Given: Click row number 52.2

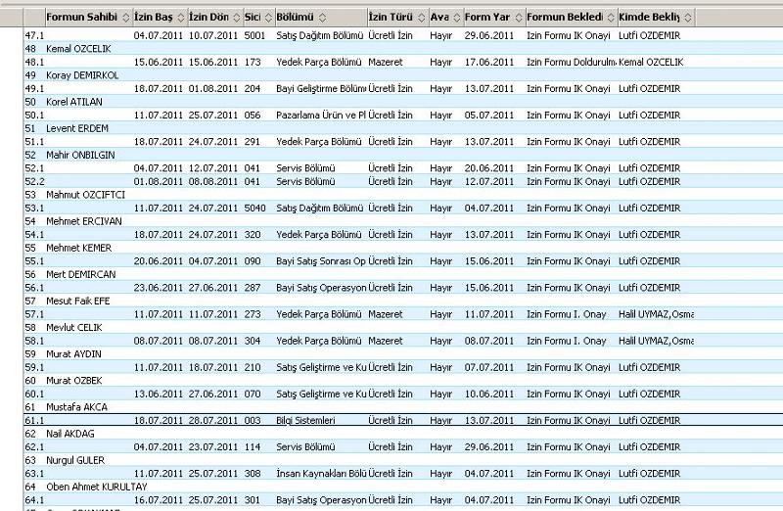Looking at the screenshot, I should (x=34, y=181).
